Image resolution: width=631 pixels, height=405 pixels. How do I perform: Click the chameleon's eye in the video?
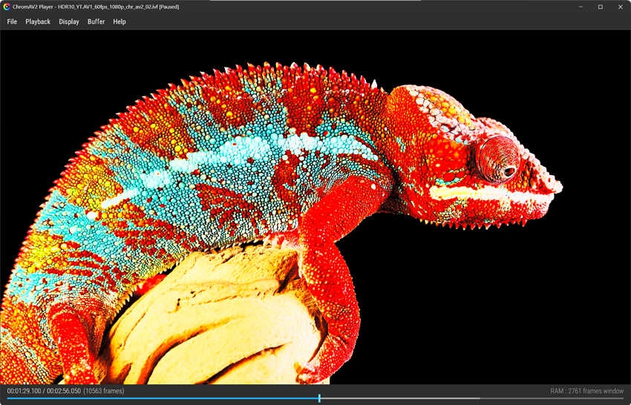click(x=498, y=159)
